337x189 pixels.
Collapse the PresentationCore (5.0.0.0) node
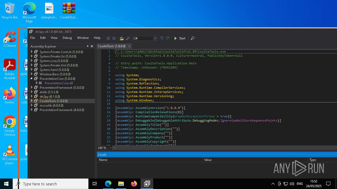[x=32, y=78]
